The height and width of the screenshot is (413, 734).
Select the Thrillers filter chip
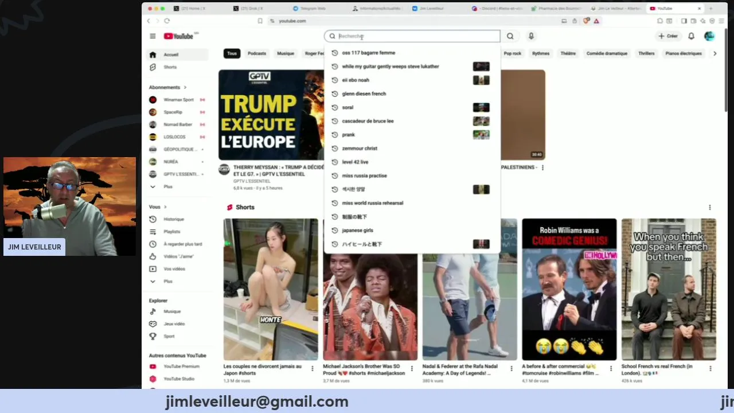pyautogui.click(x=646, y=53)
